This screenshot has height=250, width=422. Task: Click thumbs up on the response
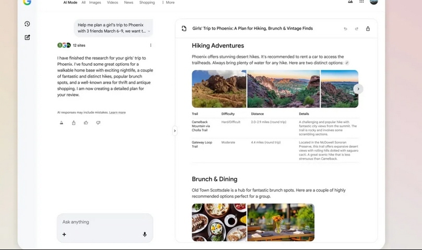(86, 123)
